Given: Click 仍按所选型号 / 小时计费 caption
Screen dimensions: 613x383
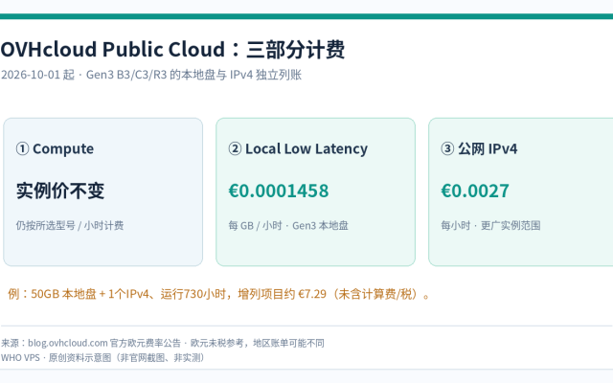Looking at the screenshot, I should click(70, 226).
